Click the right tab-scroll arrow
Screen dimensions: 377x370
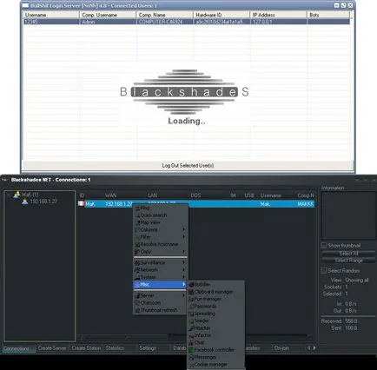[x=314, y=348]
